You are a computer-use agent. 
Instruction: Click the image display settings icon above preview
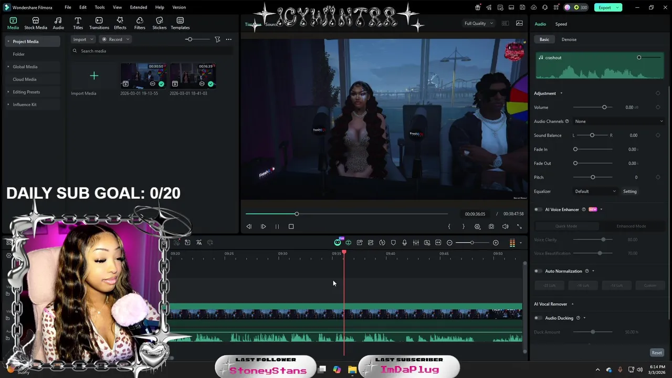click(x=519, y=23)
